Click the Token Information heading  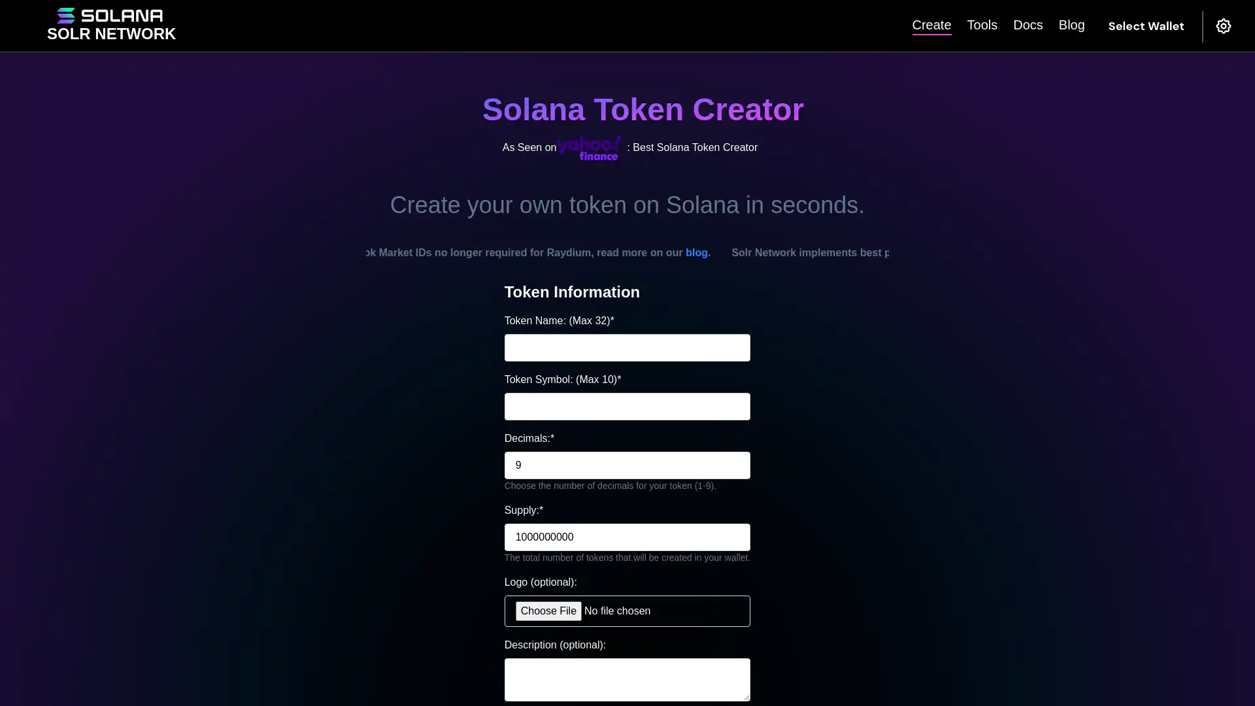tap(572, 292)
